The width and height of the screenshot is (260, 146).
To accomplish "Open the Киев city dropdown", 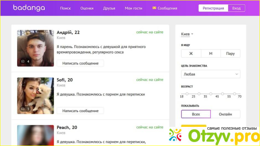I will pos(187,34).
